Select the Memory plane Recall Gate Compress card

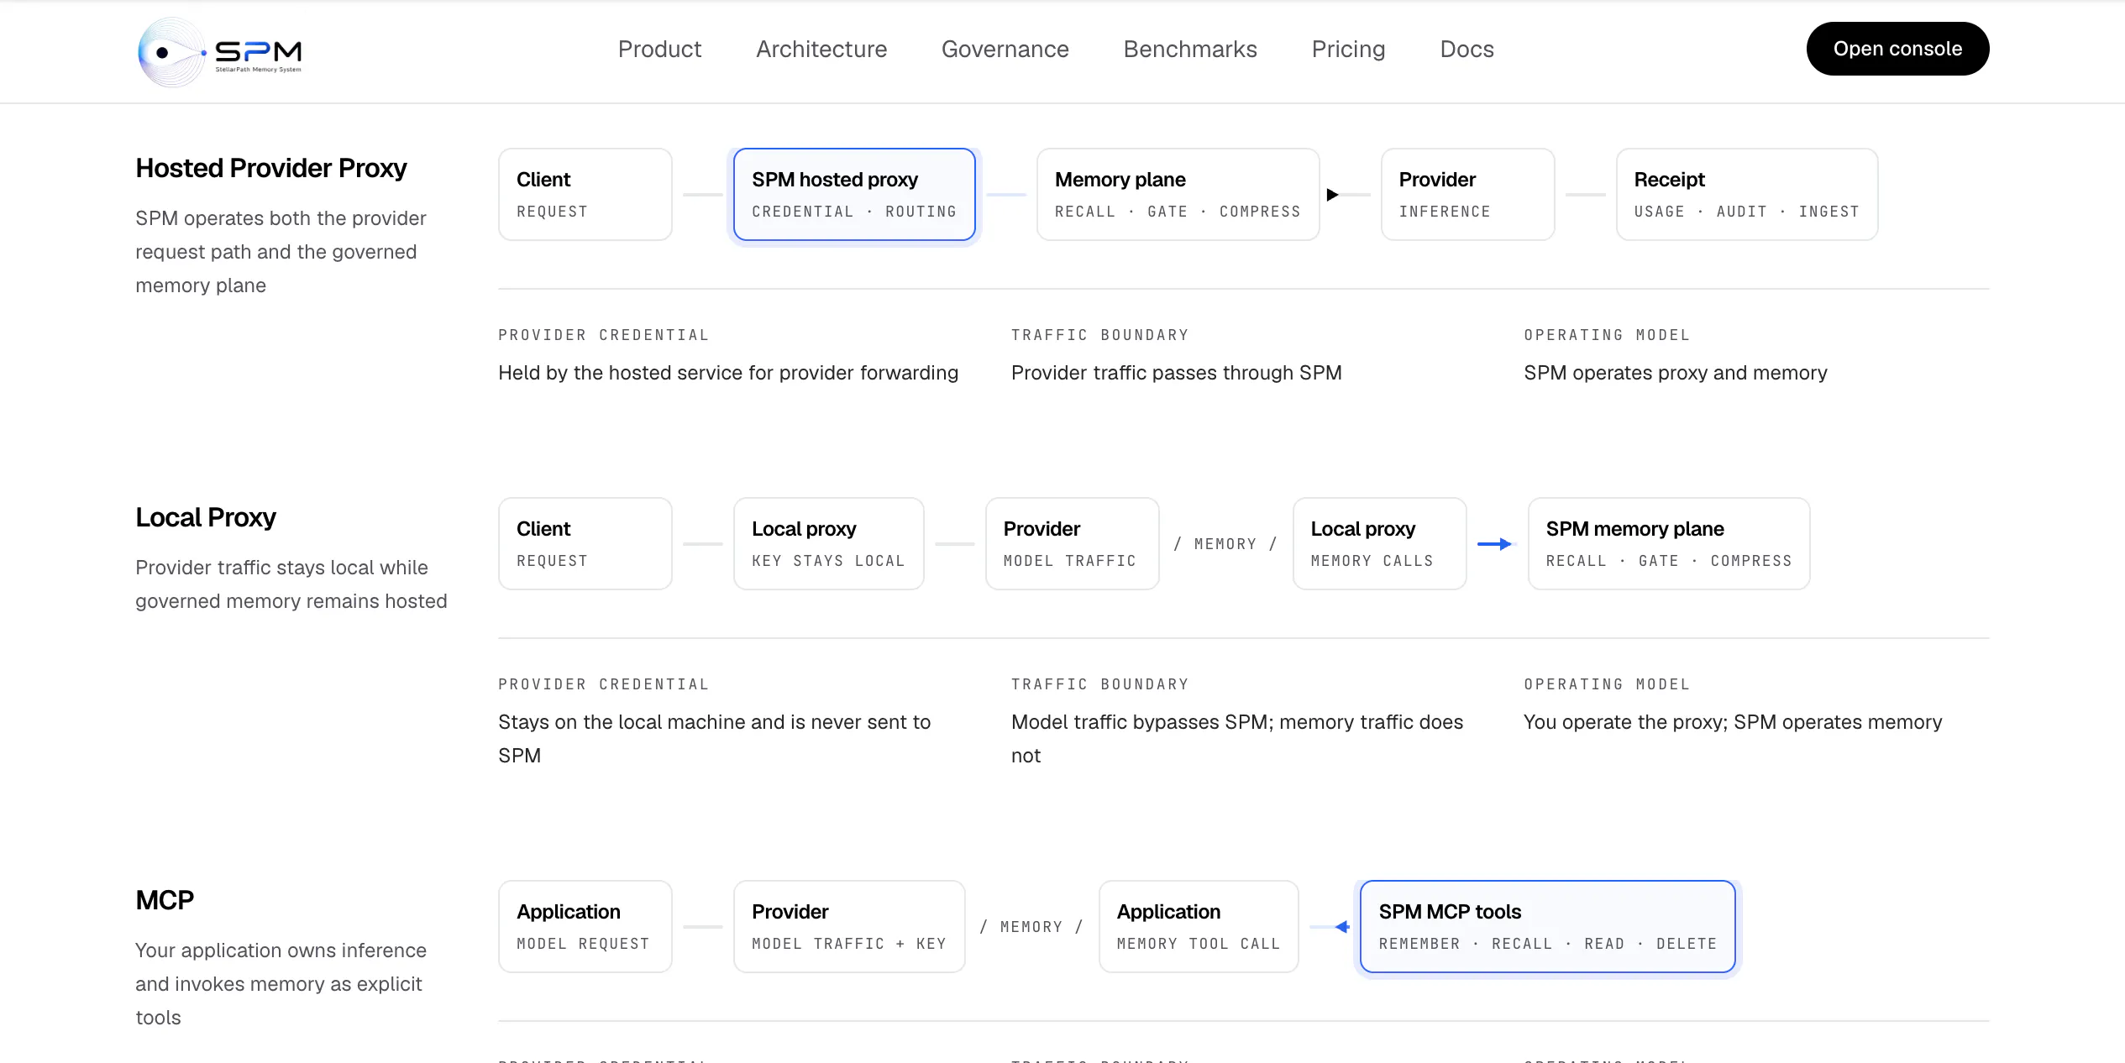(1178, 195)
